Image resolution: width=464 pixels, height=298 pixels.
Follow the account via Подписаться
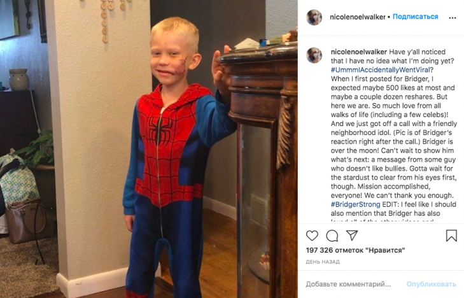(415, 17)
